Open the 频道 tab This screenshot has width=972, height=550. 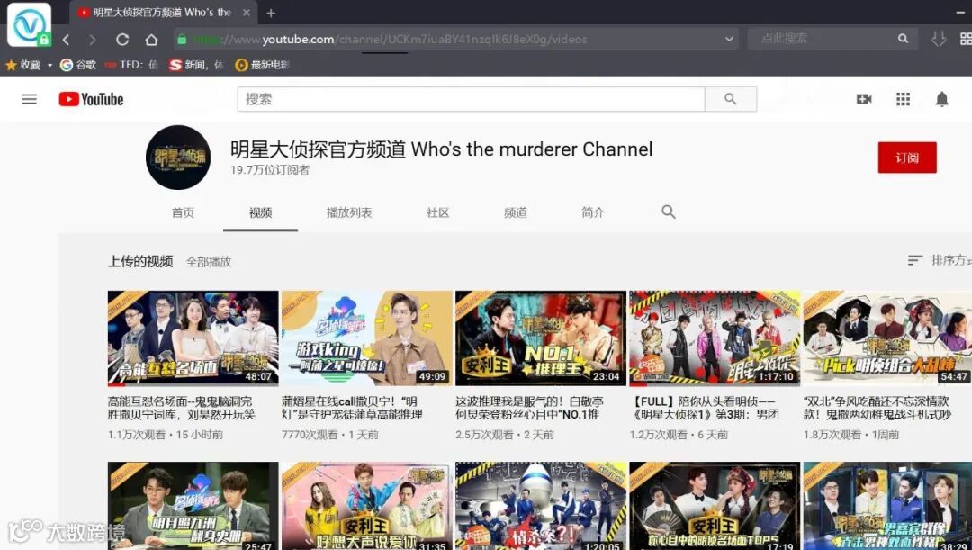(x=515, y=212)
